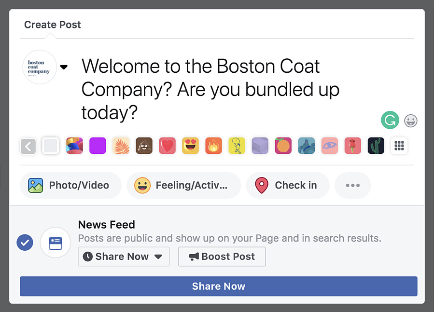Open the Share Now scheduling dropdown
Image resolution: width=434 pixels, height=312 pixels.
click(x=124, y=257)
